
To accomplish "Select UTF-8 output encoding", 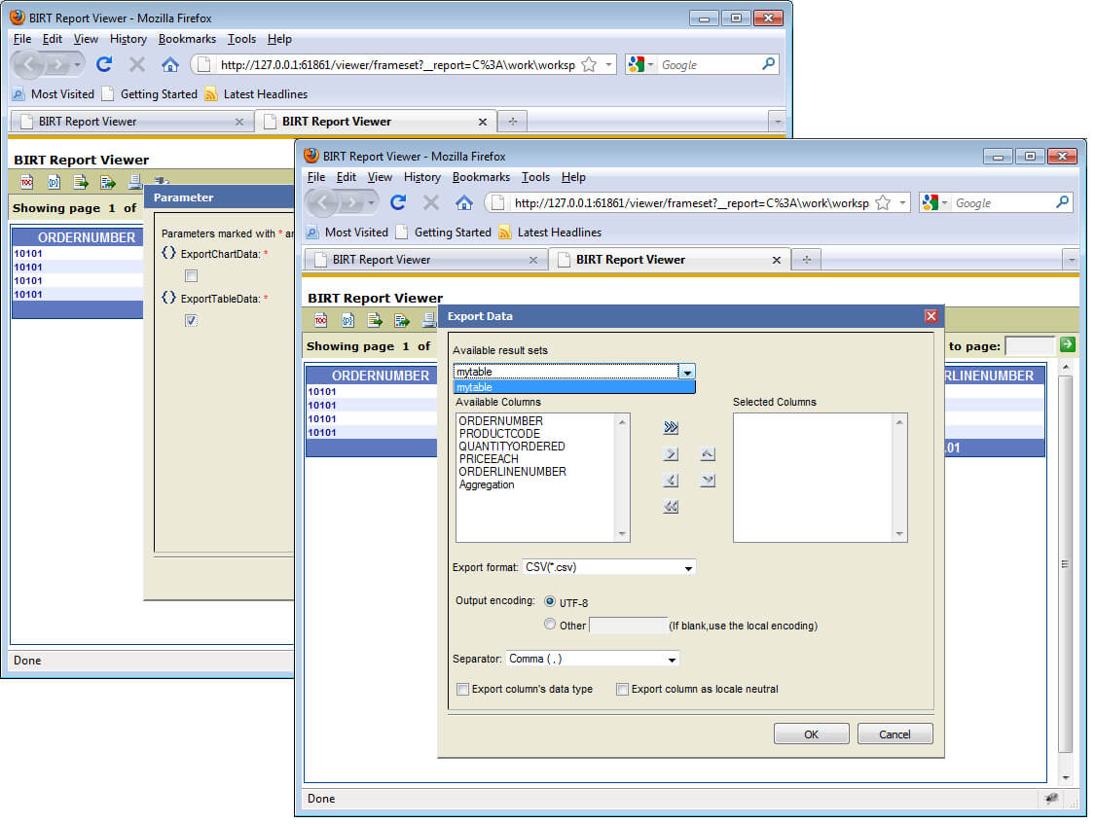I will click(x=550, y=601).
